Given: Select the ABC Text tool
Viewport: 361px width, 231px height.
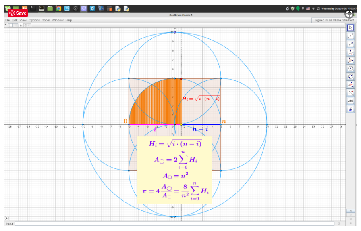Looking at the screenshot, I should 351,101.
